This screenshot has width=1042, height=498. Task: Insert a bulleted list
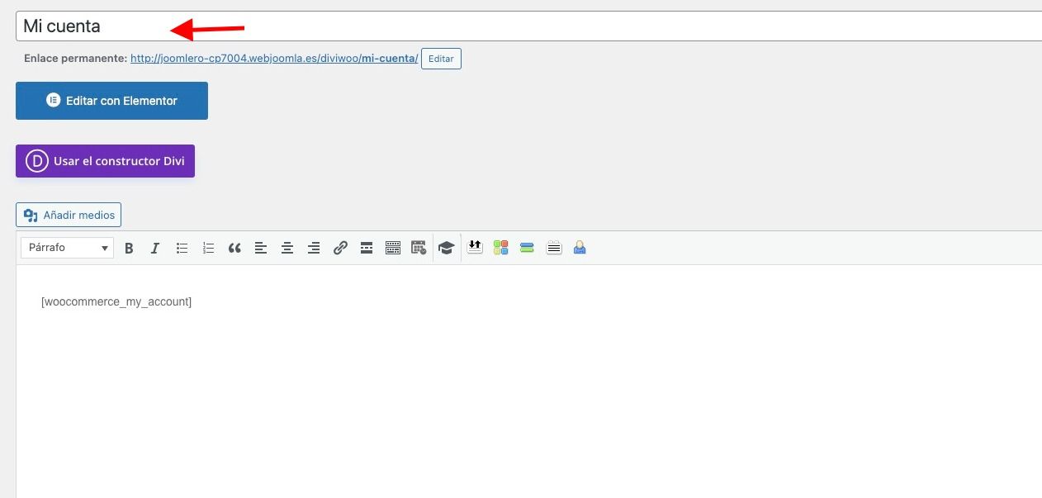pyautogui.click(x=182, y=248)
